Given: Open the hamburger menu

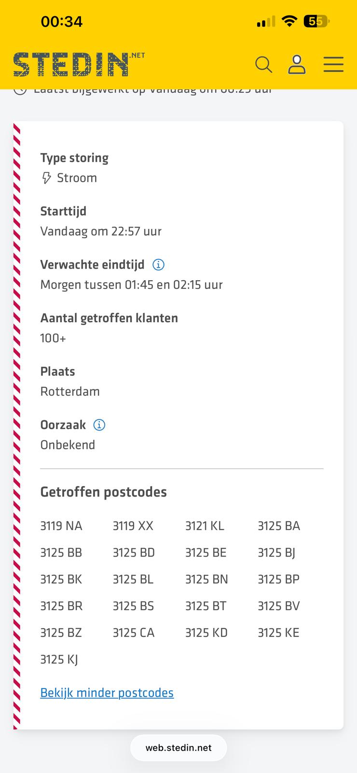Looking at the screenshot, I should point(333,64).
